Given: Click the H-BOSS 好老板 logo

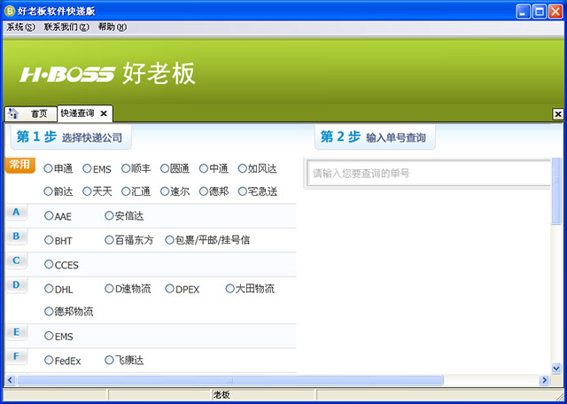Looking at the screenshot, I should 107,74.
